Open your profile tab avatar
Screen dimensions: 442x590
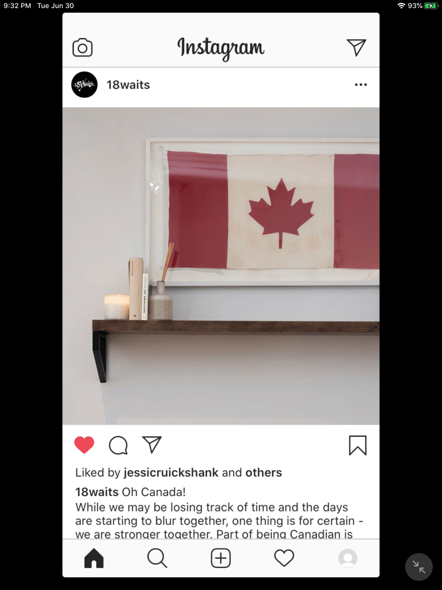[348, 558]
